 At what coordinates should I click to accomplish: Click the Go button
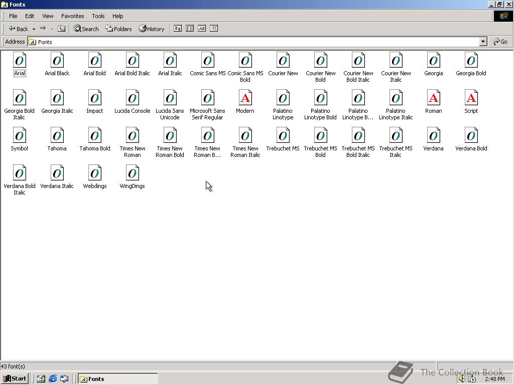coord(500,42)
